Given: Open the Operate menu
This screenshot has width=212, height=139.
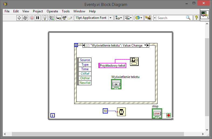Looking at the screenshot, I should 52,11.
